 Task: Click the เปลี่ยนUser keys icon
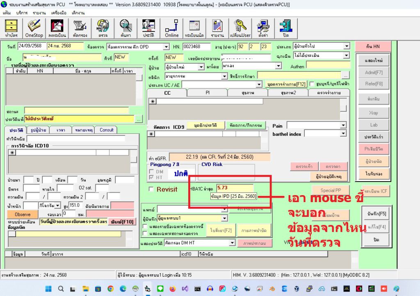(x=240, y=29)
